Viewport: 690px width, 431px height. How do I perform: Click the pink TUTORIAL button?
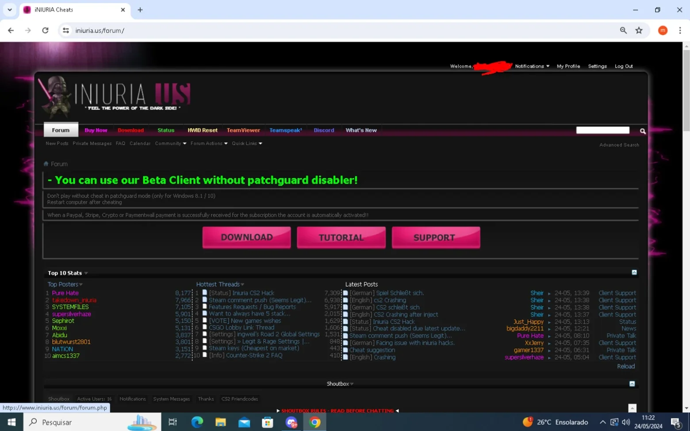tap(341, 237)
